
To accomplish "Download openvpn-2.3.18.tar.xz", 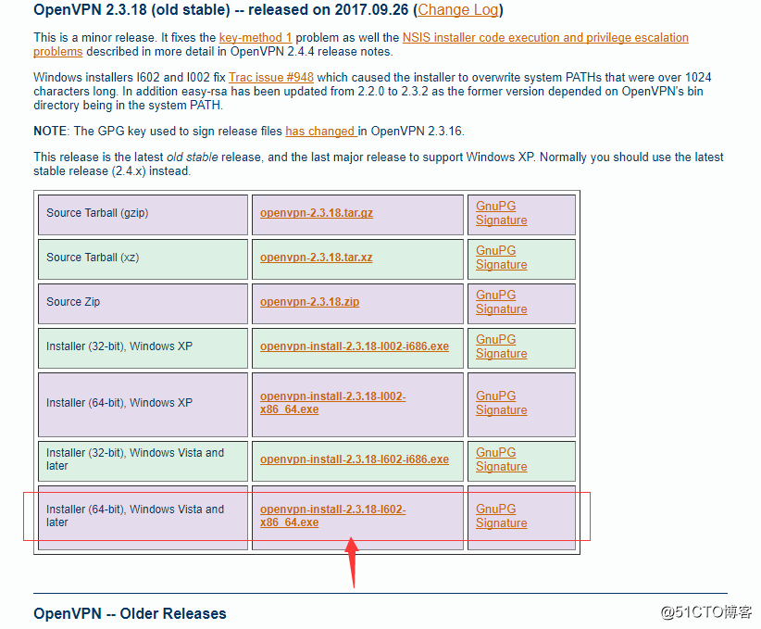I will [316, 258].
